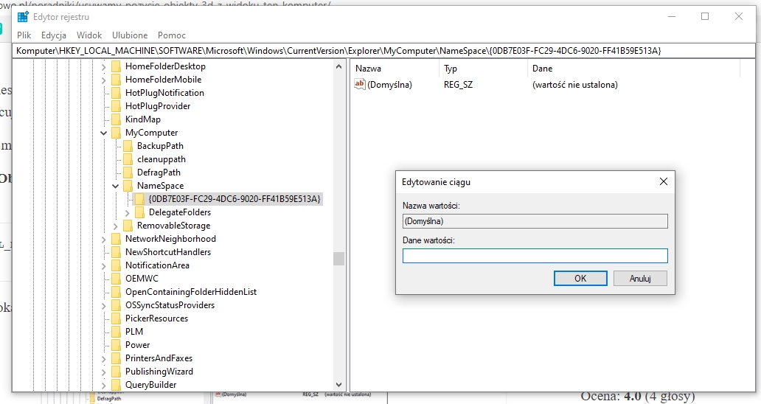Select the OEMWC folder icon
The width and height of the screenshot is (761, 404).
pos(116,279)
